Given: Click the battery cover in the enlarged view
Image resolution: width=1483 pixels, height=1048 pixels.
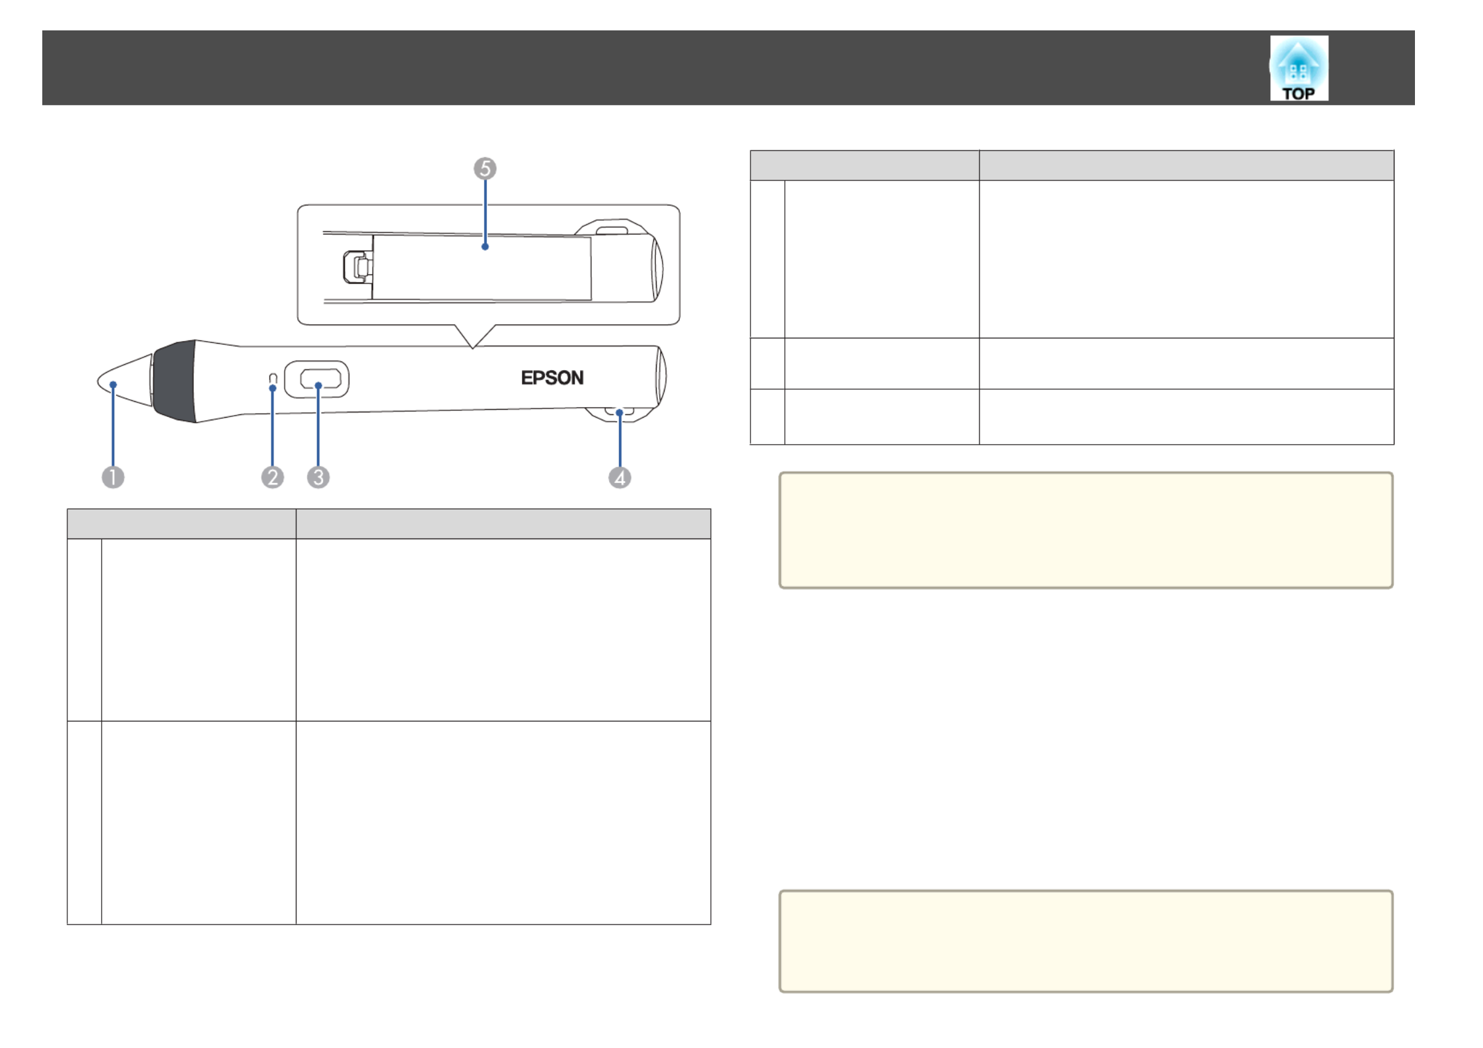Looking at the screenshot, I should (x=482, y=268).
